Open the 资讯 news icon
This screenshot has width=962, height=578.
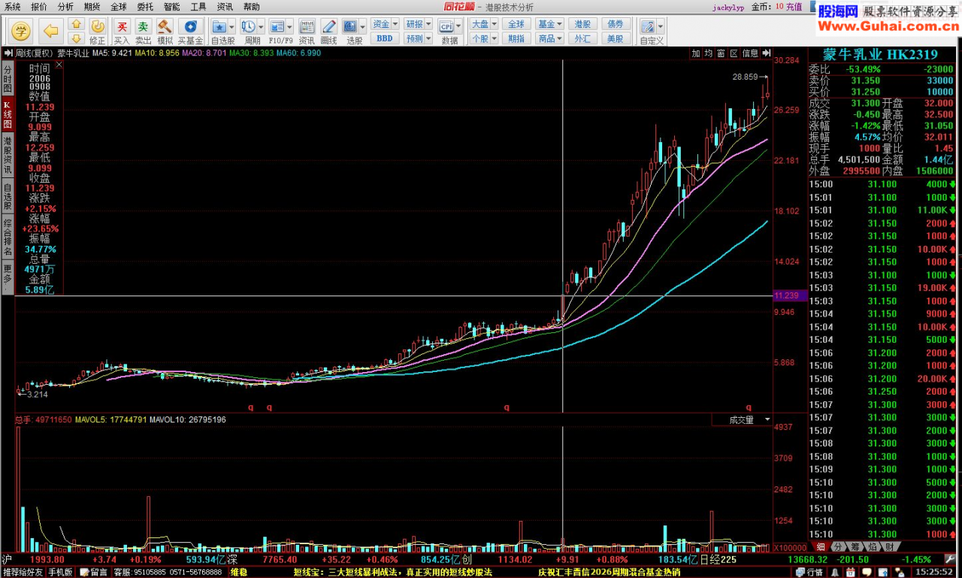tap(307, 26)
